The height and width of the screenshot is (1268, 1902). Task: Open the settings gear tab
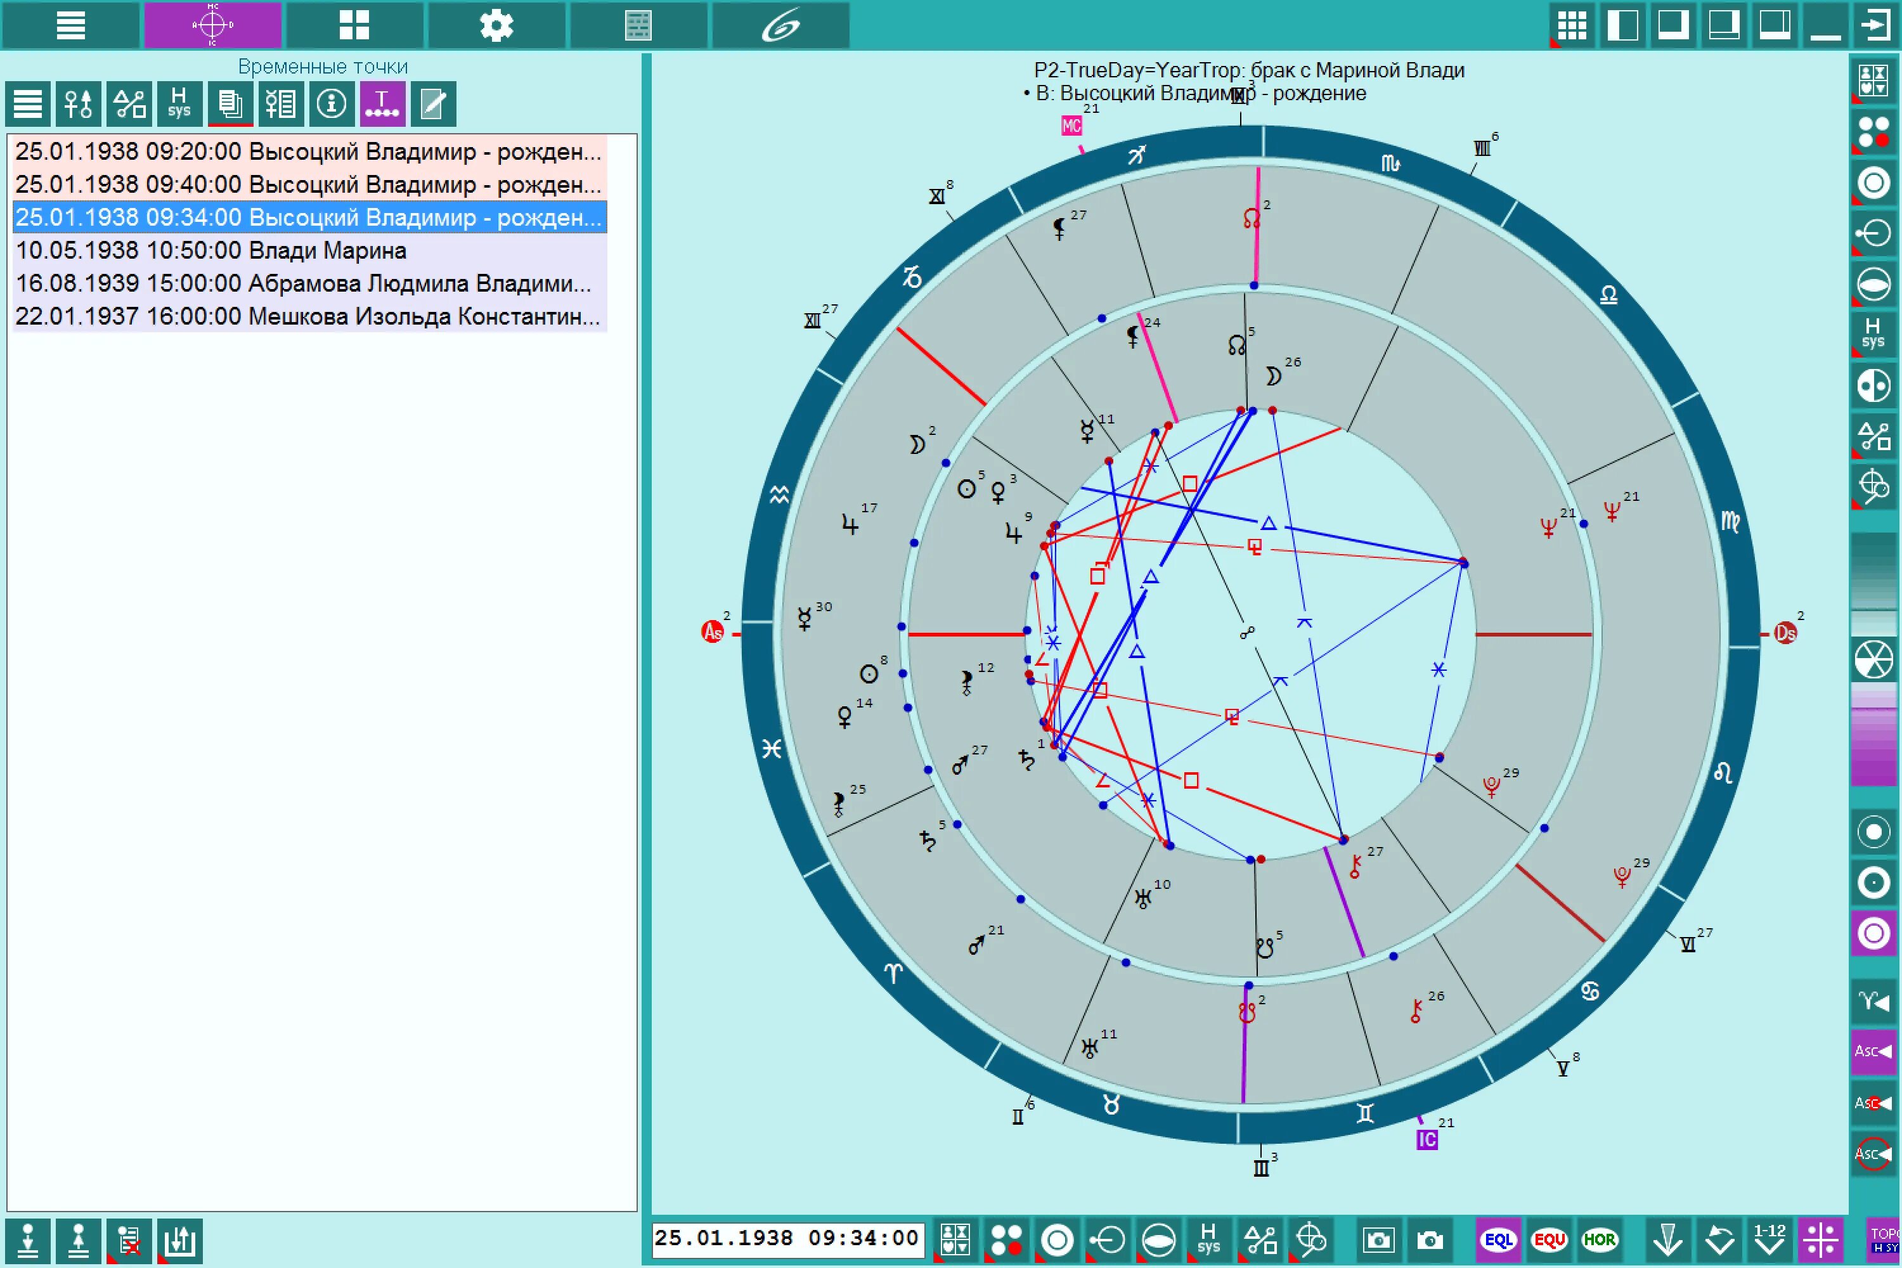tap(496, 25)
